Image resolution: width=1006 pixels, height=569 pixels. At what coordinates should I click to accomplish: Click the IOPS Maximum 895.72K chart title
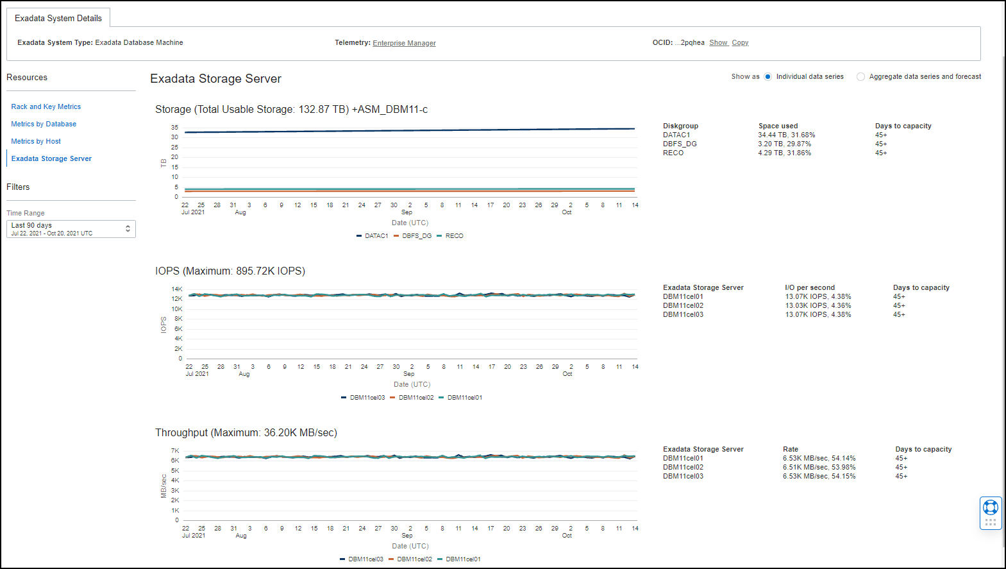click(230, 271)
